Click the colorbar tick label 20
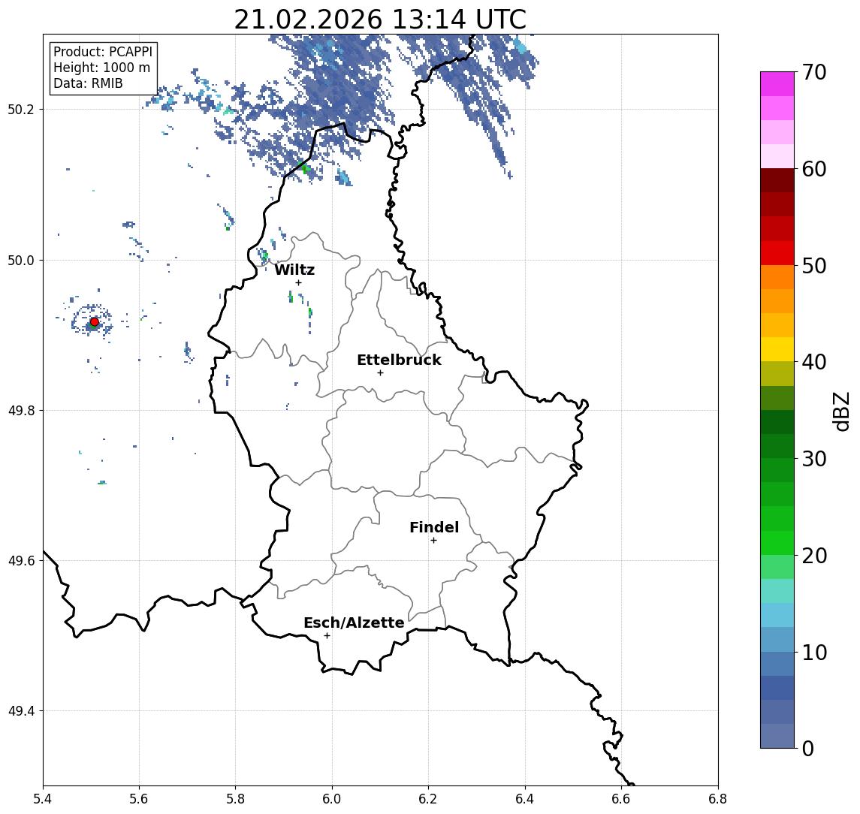The width and height of the screenshot is (860, 814). point(814,555)
